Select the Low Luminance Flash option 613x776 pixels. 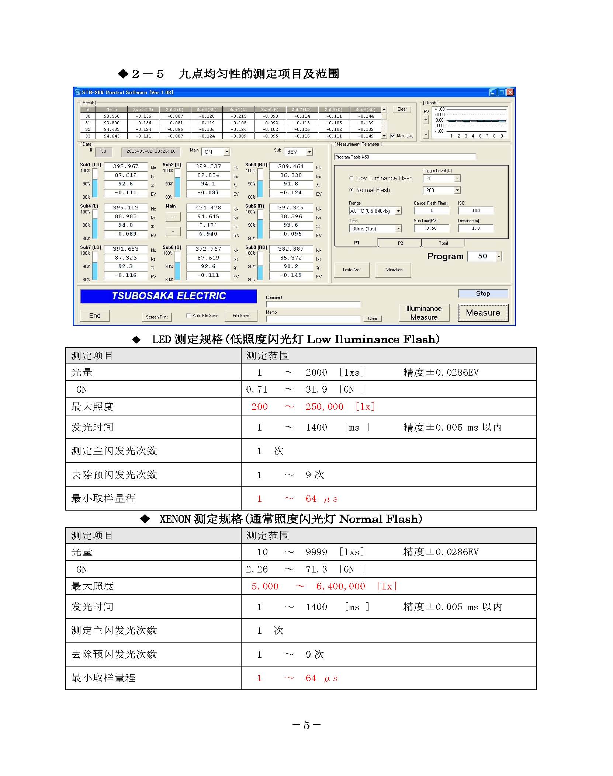pos(351,178)
